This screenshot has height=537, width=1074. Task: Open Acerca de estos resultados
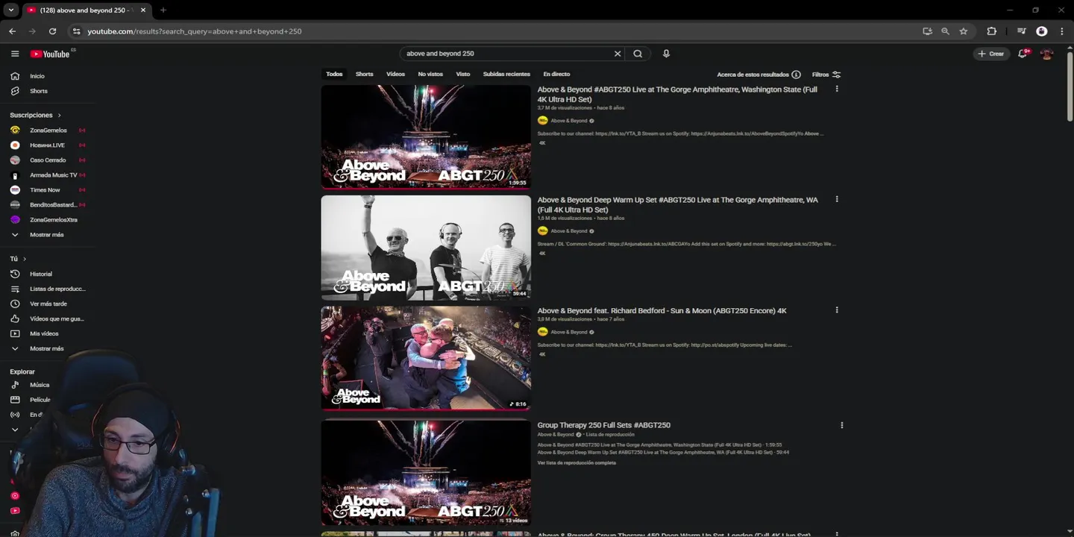pos(753,75)
